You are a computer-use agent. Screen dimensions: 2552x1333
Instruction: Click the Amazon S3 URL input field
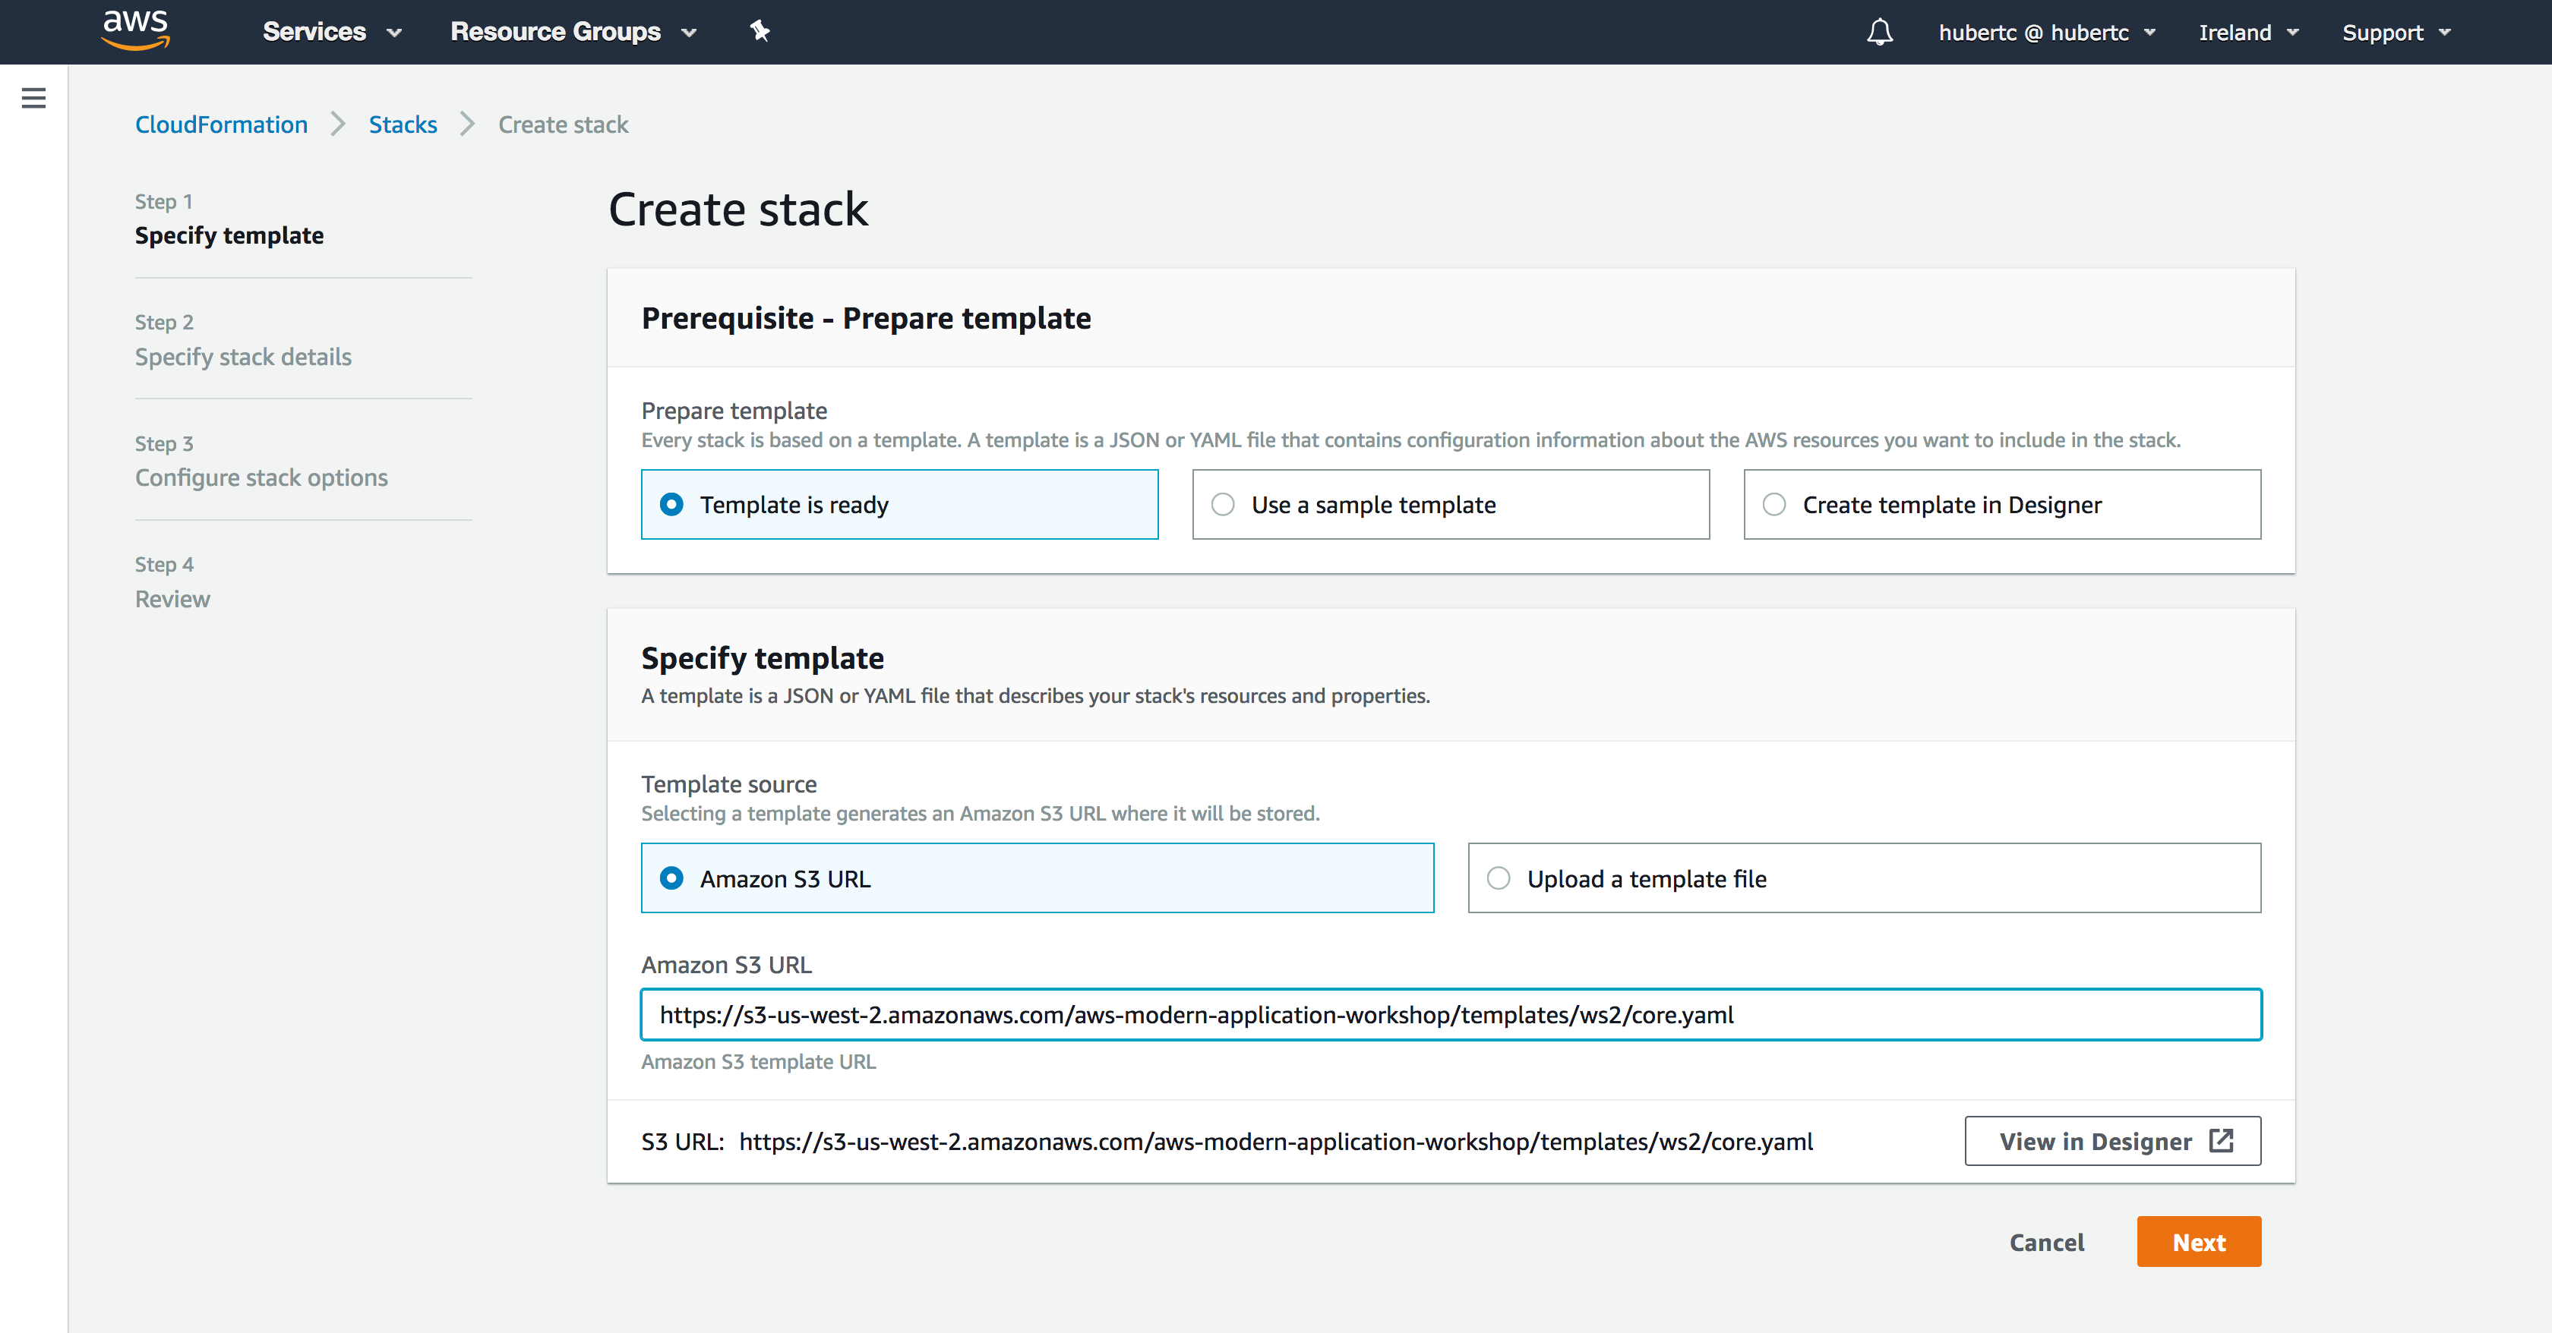(1451, 1014)
